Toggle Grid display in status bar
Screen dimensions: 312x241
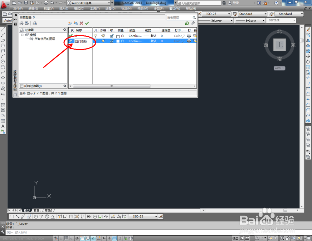coord(66,238)
